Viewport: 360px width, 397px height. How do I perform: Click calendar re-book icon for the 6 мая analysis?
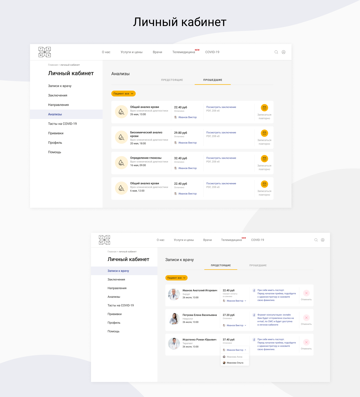coord(264,184)
